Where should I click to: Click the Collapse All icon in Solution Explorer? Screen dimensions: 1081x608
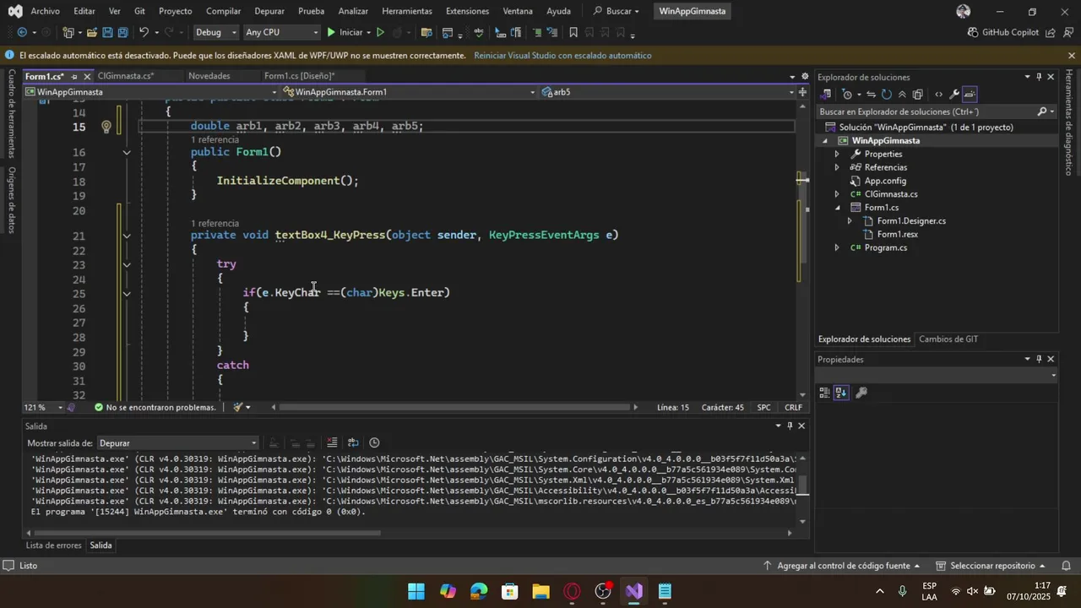[x=902, y=94]
